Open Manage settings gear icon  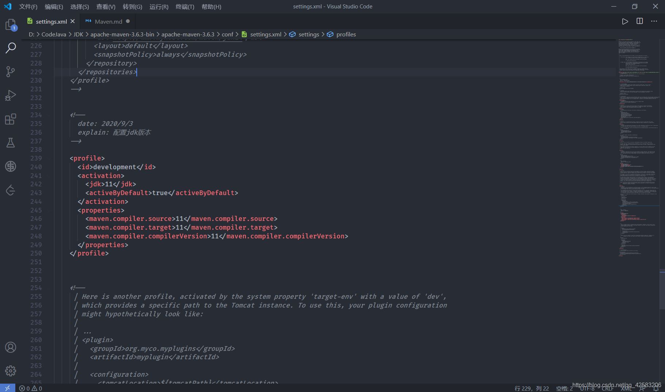pyautogui.click(x=10, y=371)
